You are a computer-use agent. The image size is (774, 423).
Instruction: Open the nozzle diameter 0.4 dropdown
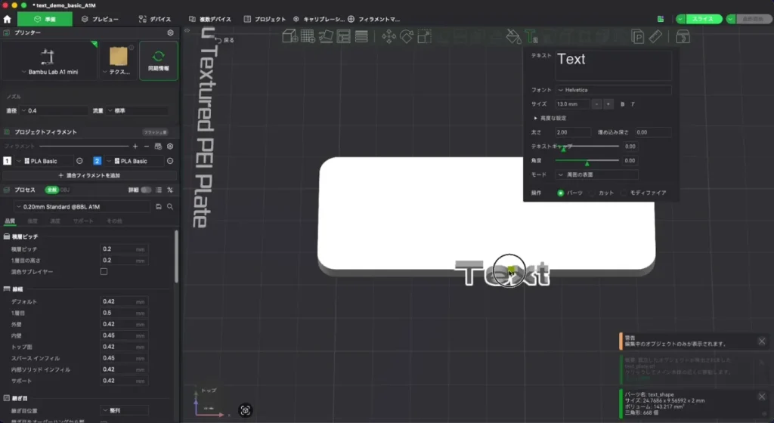click(x=54, y=111)
